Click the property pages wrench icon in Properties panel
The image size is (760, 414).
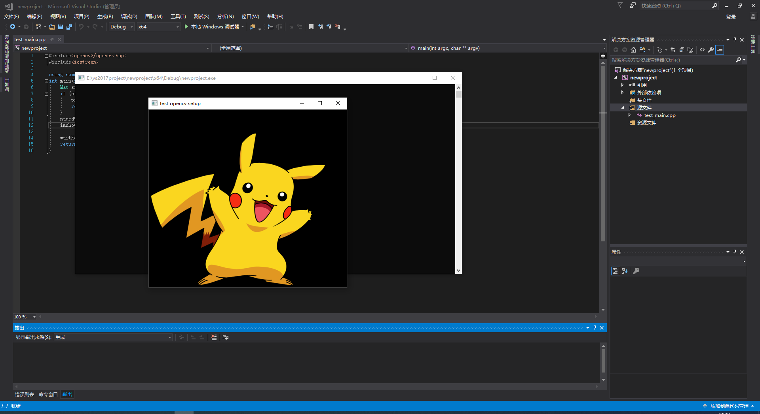636,271
